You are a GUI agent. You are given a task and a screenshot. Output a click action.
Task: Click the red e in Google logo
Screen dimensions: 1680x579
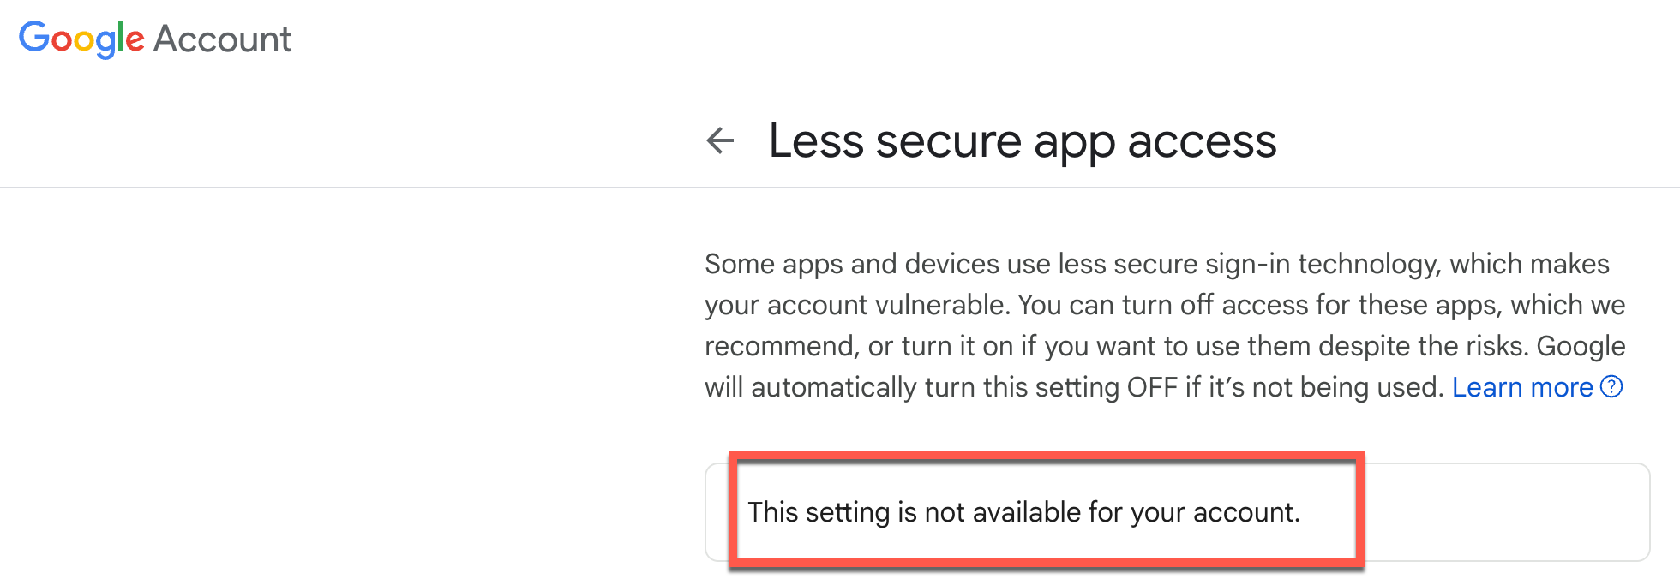point(135,41)
